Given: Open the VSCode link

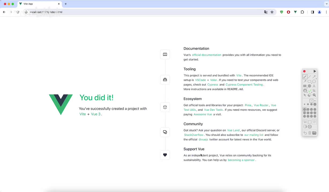Looking at the screenshot, I should coord(200,80).
